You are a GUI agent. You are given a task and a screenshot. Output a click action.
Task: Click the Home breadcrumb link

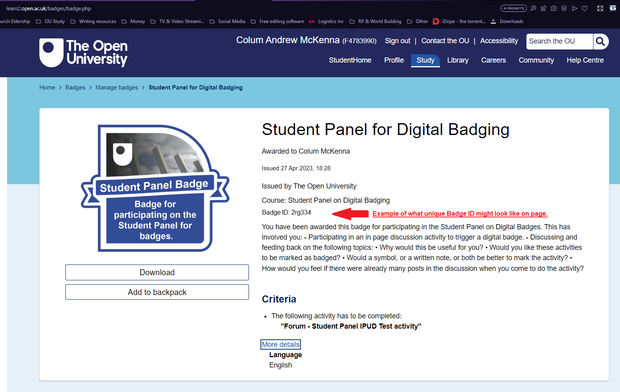(x=47, y=88)
